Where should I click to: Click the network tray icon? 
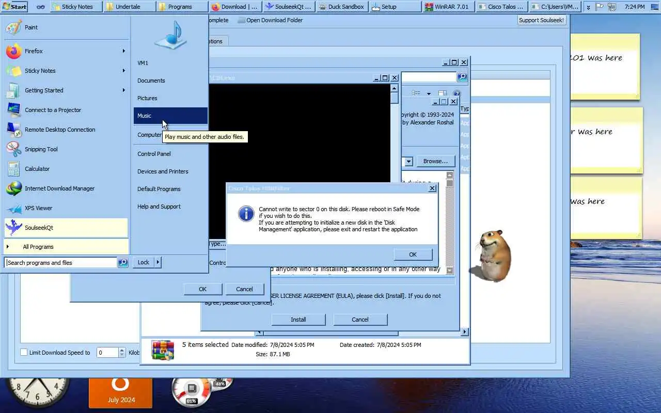[612, 7]
